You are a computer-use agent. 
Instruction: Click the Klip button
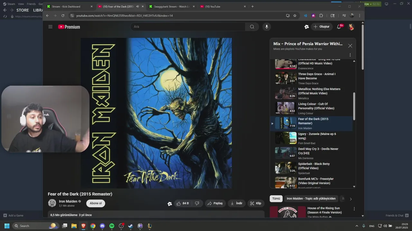tap(256, 203)
